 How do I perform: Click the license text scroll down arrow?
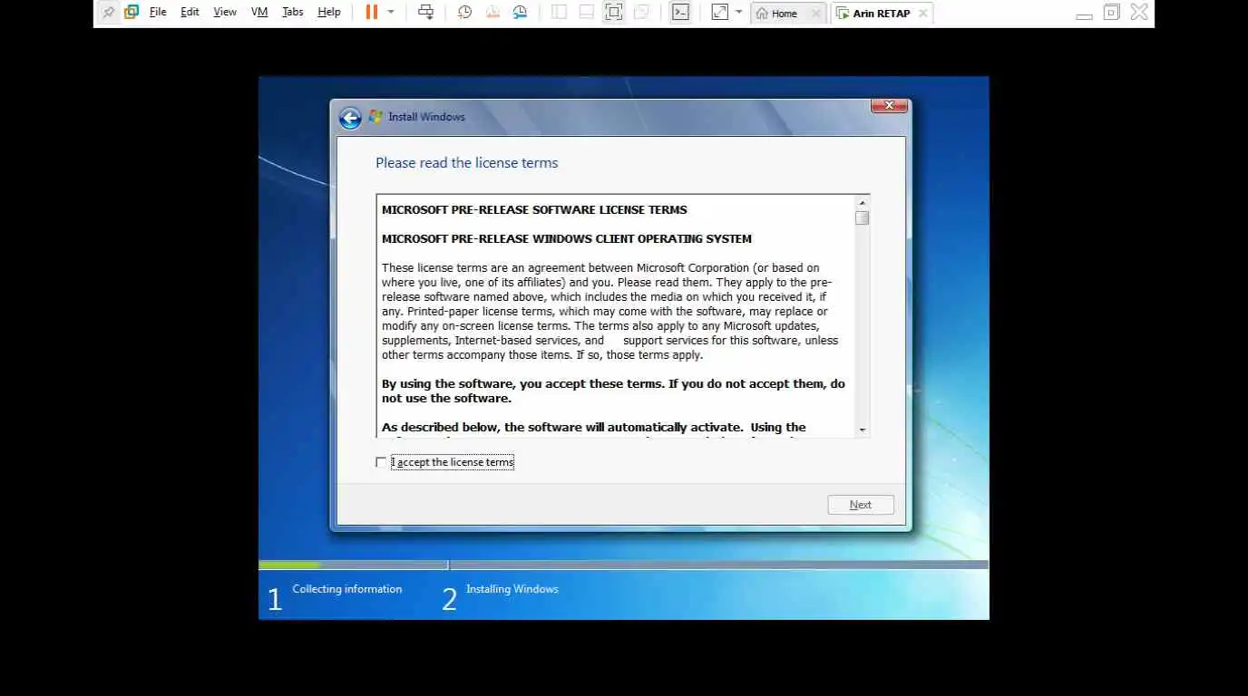863,430
